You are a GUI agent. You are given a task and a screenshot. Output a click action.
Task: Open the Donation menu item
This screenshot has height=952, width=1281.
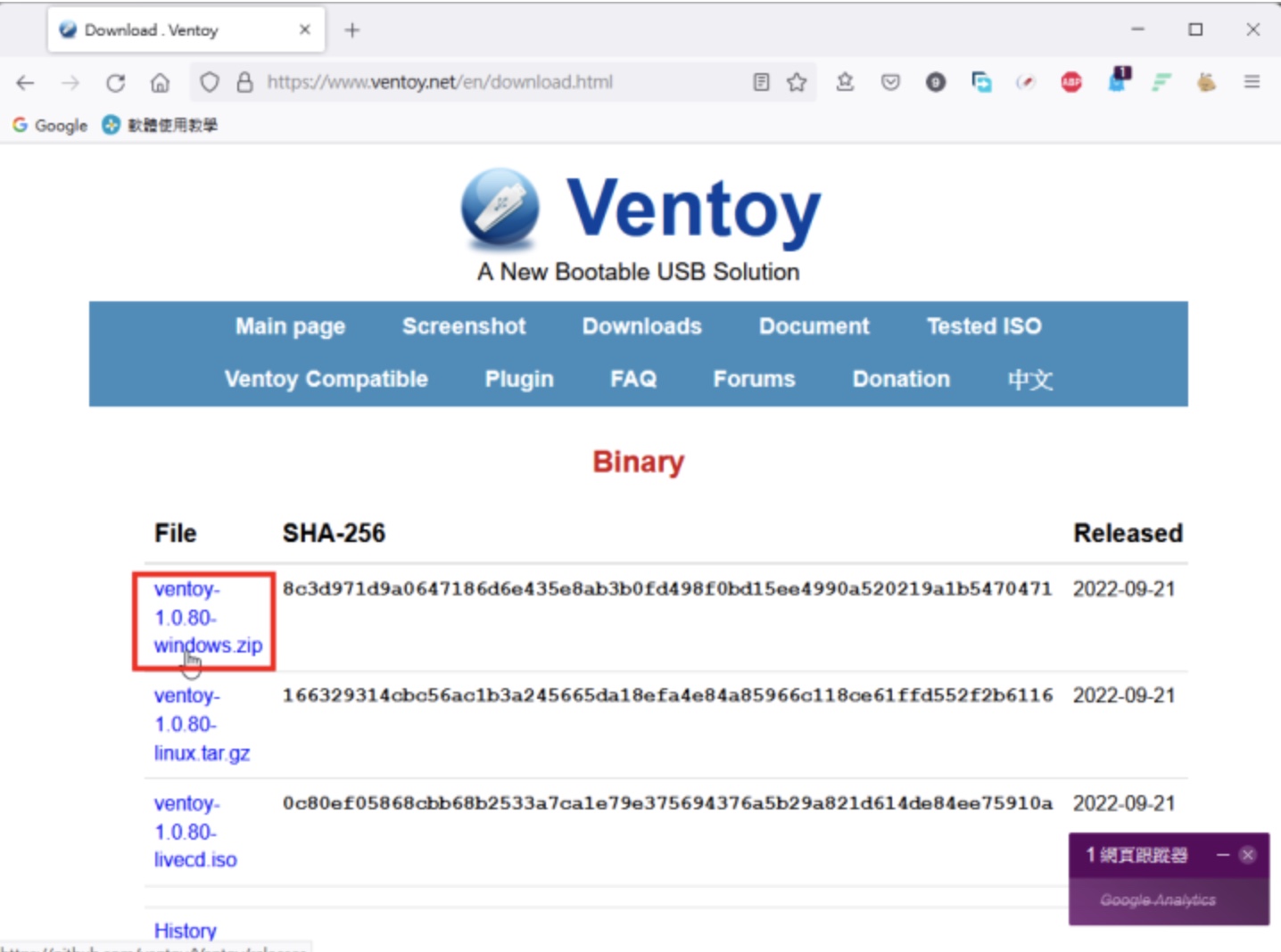pos(901,379)
